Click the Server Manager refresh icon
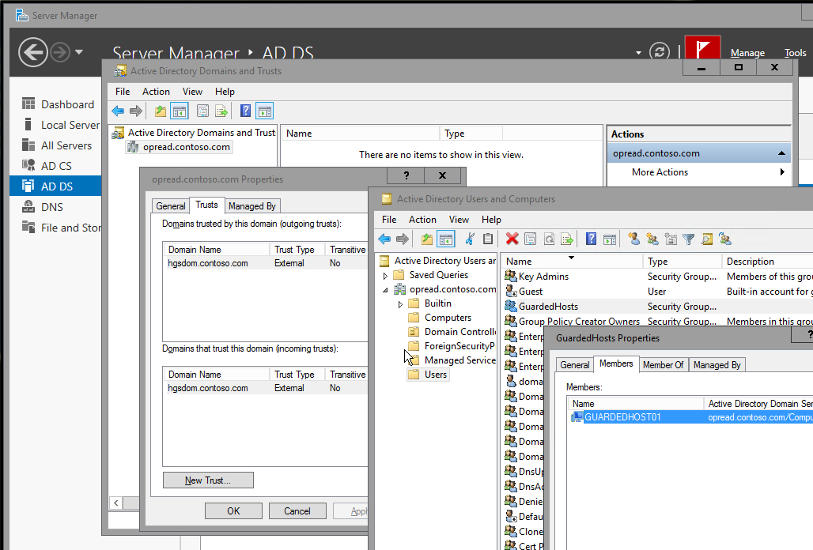Viewport: 813px width, 550px height. click(660, 52)
